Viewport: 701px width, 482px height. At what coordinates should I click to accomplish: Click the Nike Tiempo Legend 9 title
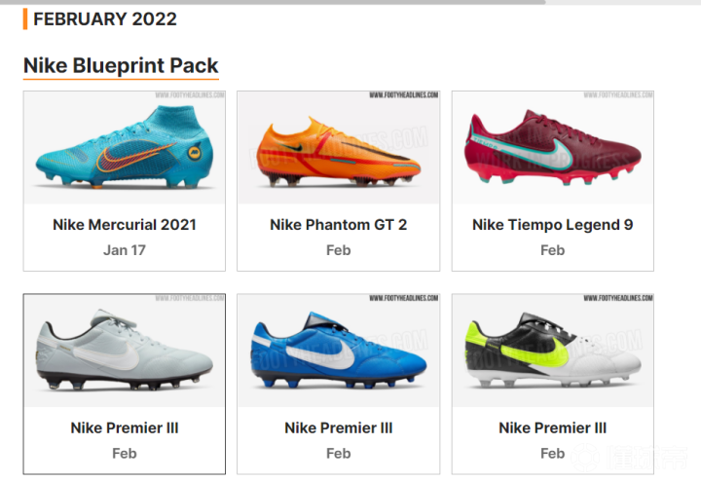(x=553, y=225)
